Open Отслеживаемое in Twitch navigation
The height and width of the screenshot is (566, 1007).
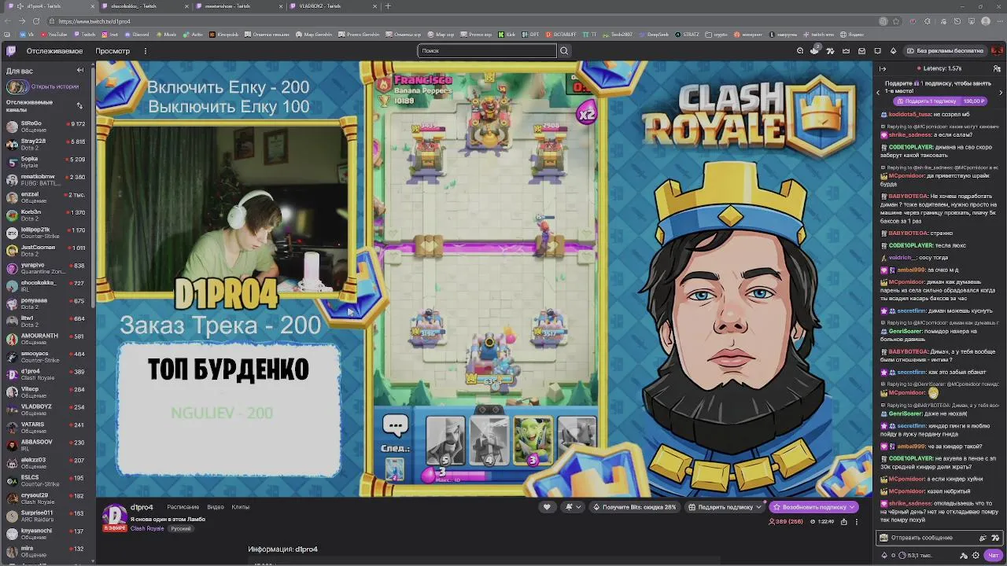pos(54,51)
